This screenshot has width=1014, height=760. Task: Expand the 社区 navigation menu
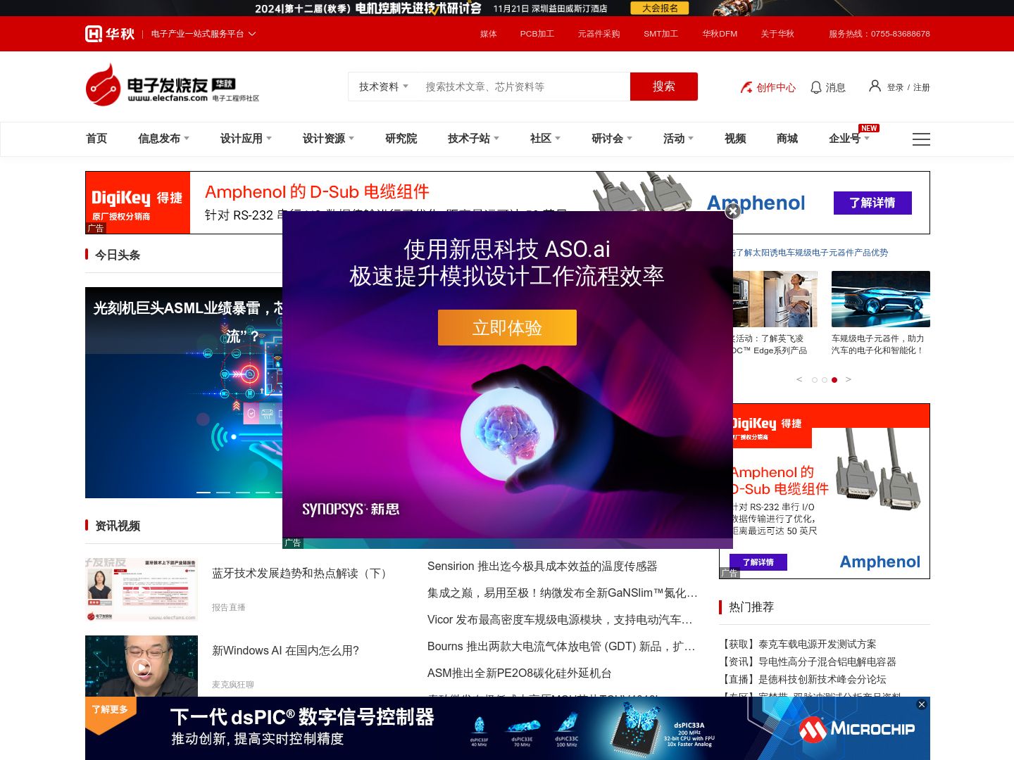pos(545,139)
